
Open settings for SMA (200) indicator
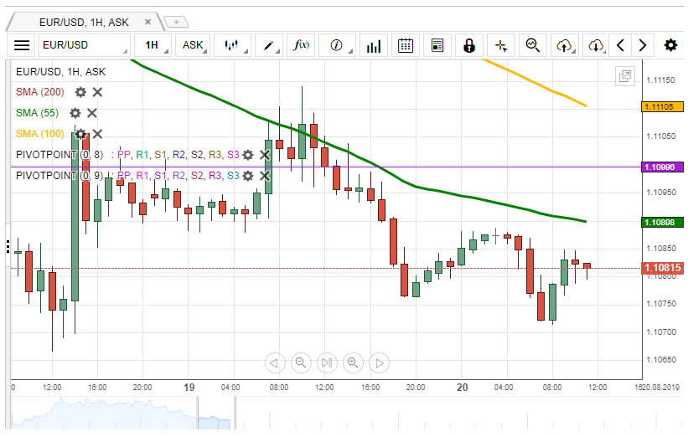[x=80, y=92]
